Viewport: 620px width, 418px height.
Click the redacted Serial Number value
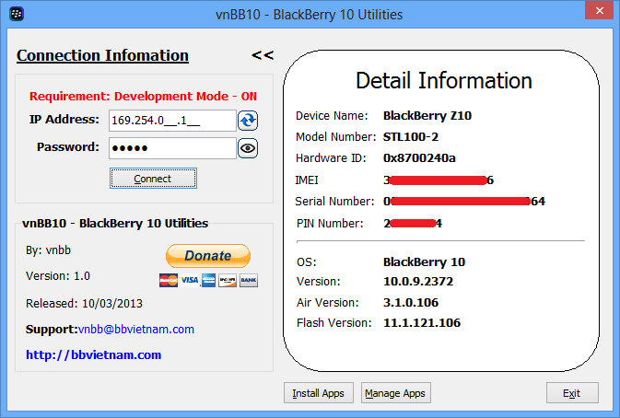(464, 202)
